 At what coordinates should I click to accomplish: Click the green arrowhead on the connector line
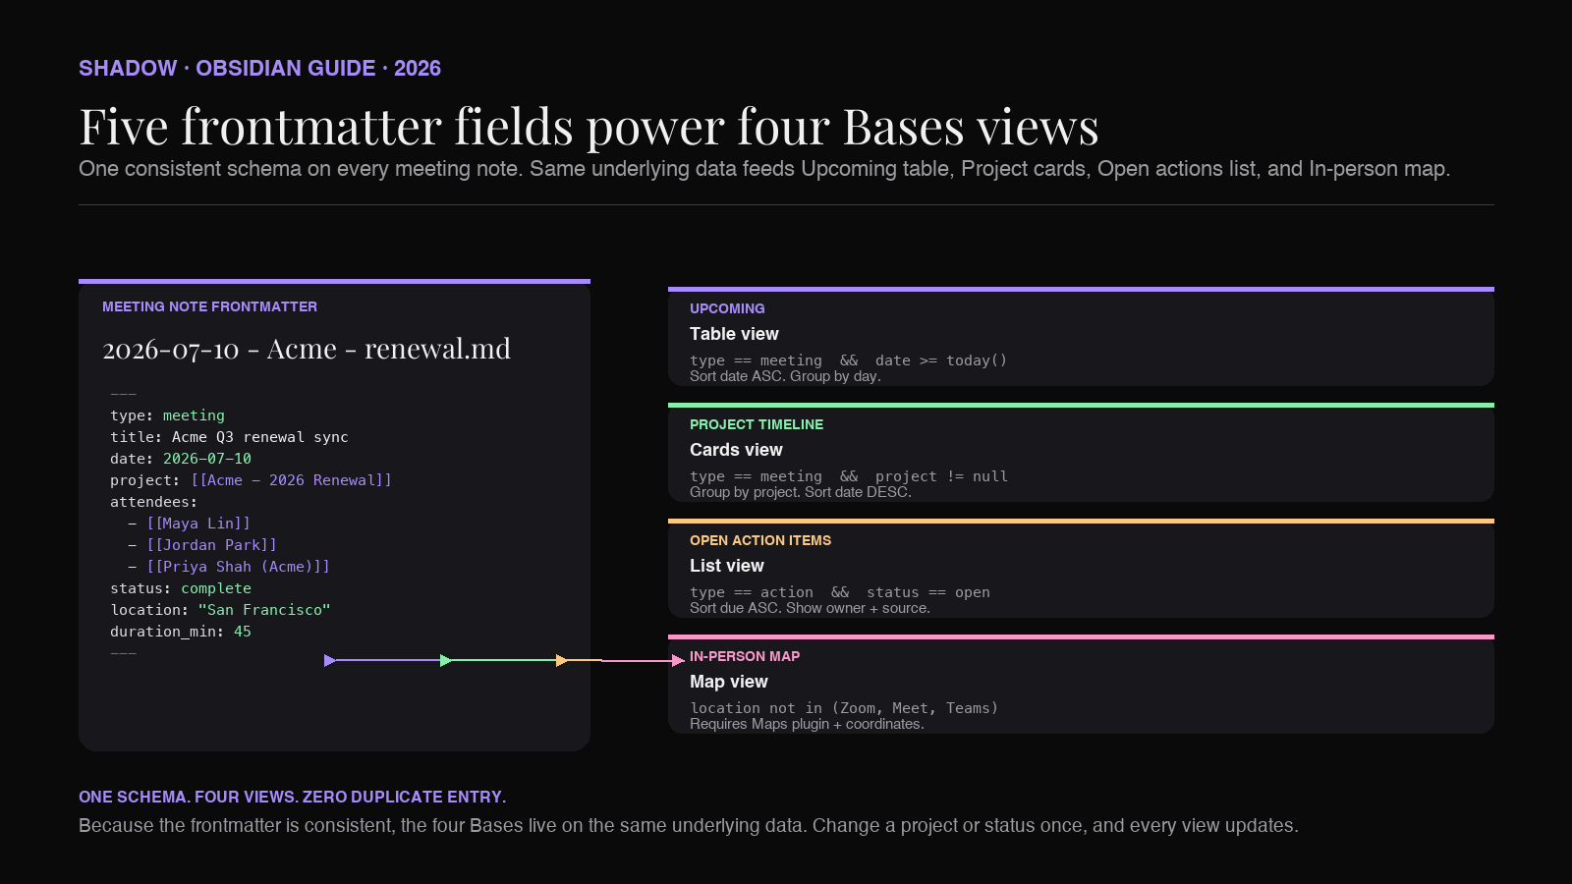[446, 660]
